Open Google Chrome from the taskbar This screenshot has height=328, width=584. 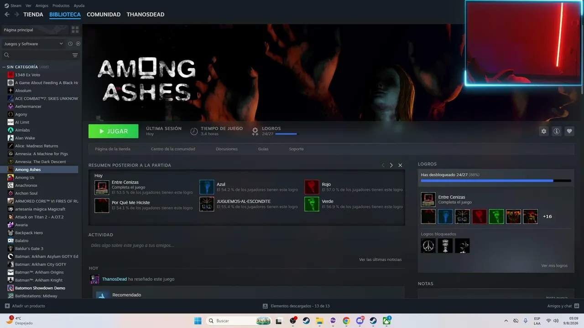[x=346, y=321]
